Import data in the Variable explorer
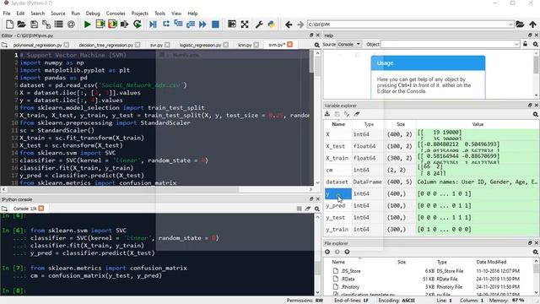This screenshot has width=540, height=304. (x=327, y=114)
